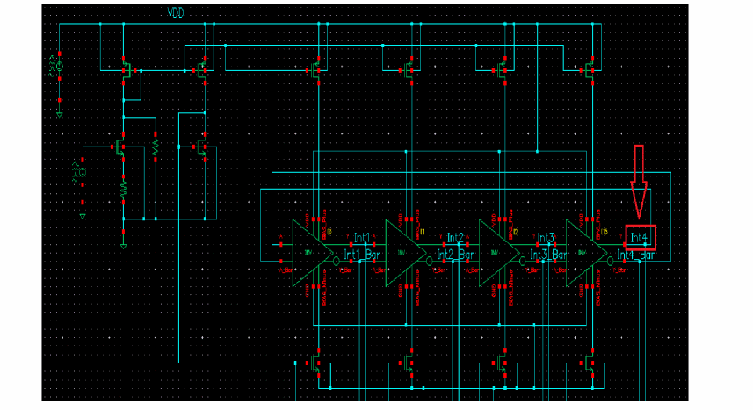Screen dimensions: 753x410
Task: Select the NMOS tail transistor below the third inverter
Action: point(502,363)
